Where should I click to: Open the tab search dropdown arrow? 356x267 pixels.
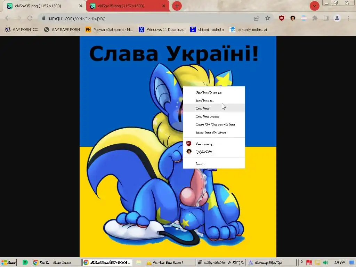point(314,6)
